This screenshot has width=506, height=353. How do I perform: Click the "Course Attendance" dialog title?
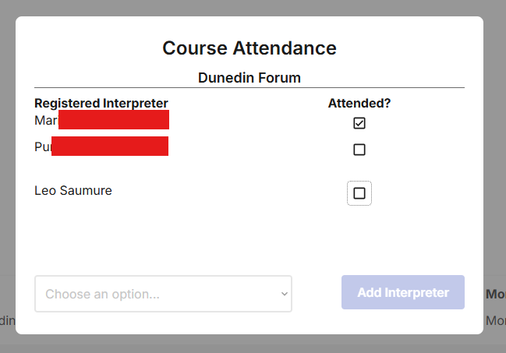click(x=249, y=48)
